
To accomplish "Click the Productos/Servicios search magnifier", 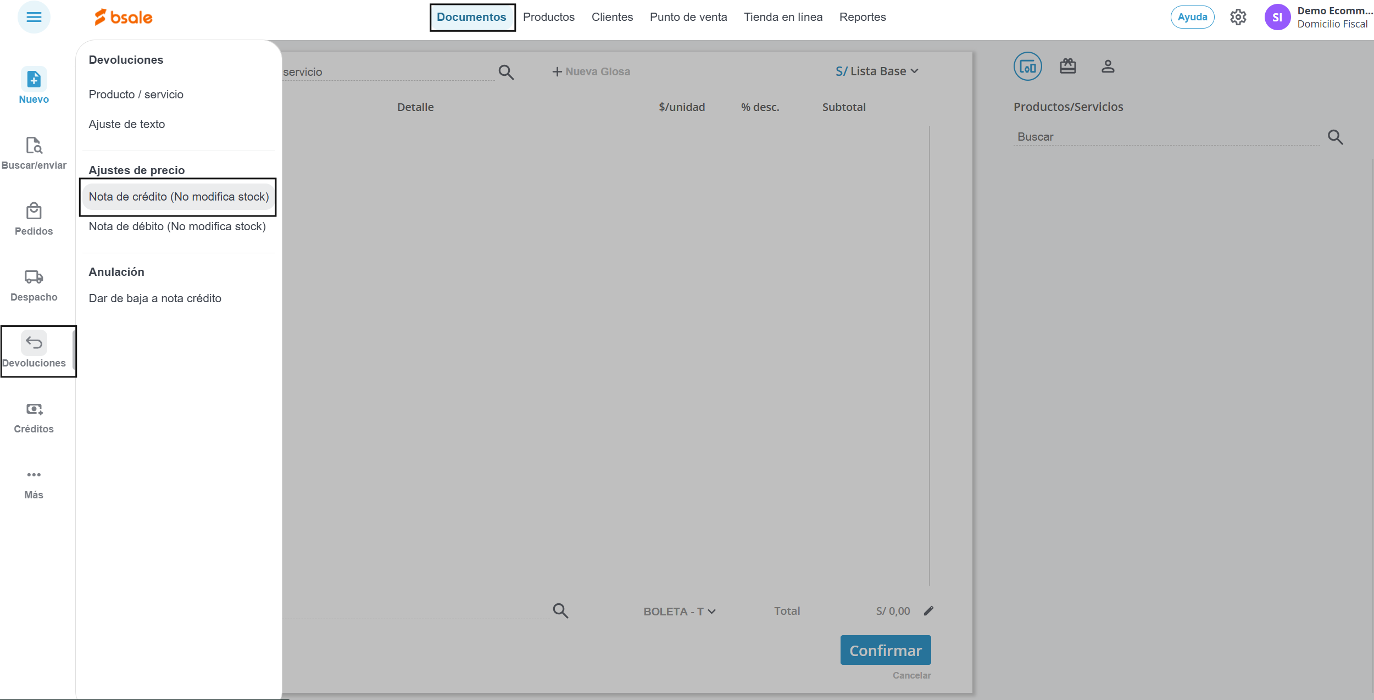I will [1335, 137].
